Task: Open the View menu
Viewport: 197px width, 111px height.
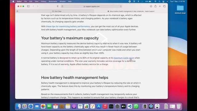Action: (36, 2)
